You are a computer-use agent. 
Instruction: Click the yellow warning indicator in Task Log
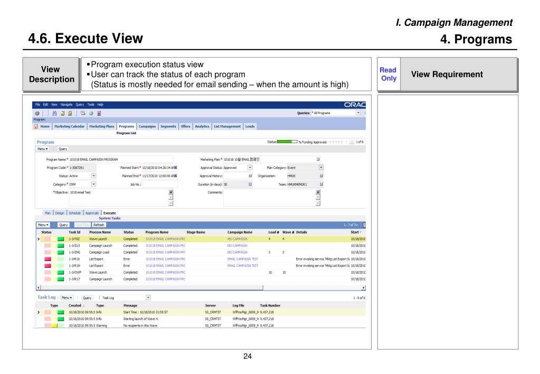54,325
